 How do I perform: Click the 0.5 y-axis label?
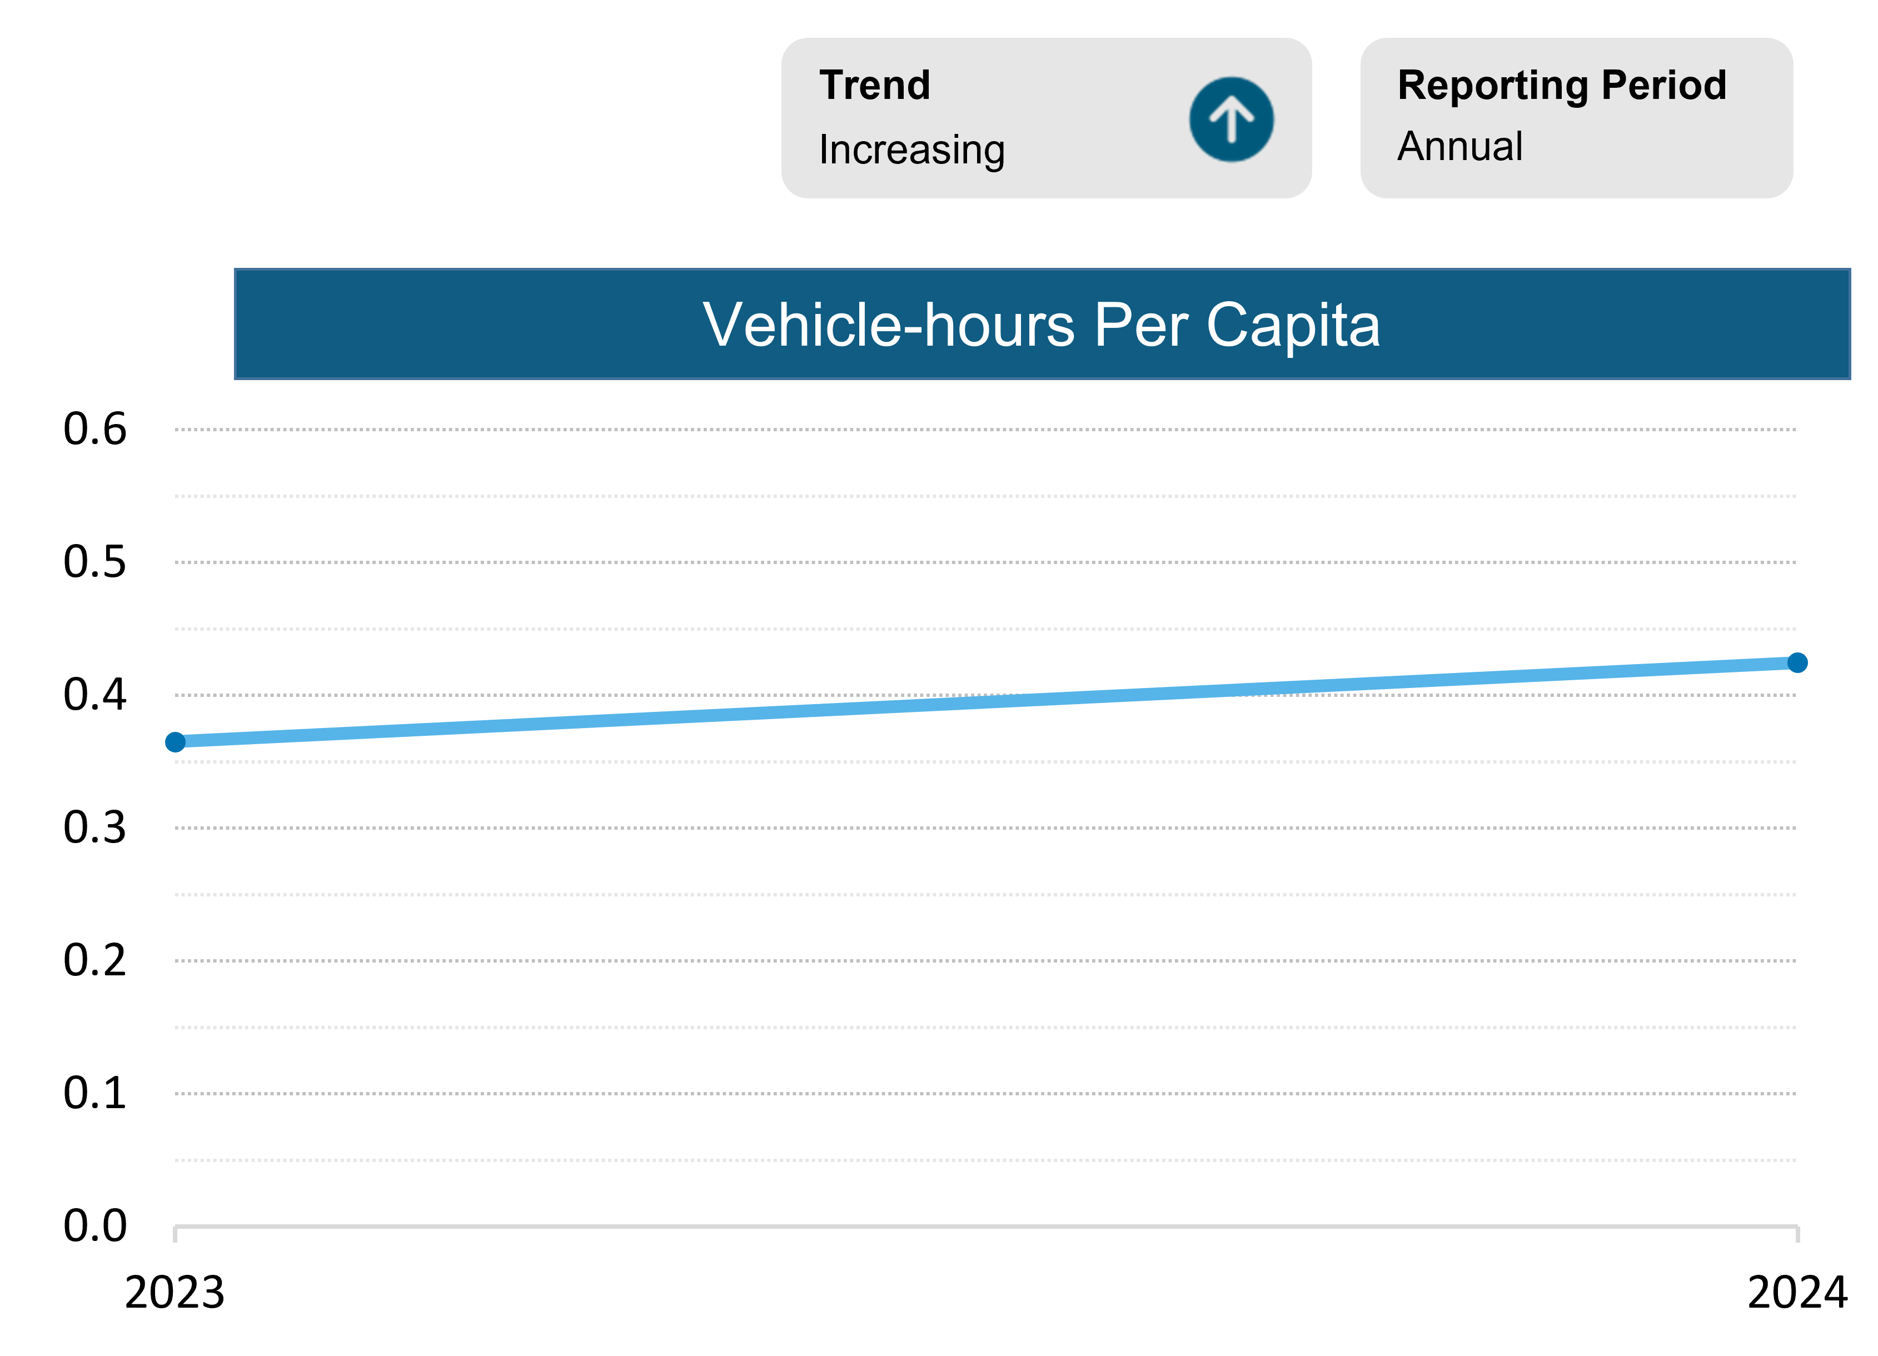[x=95, y=561]
